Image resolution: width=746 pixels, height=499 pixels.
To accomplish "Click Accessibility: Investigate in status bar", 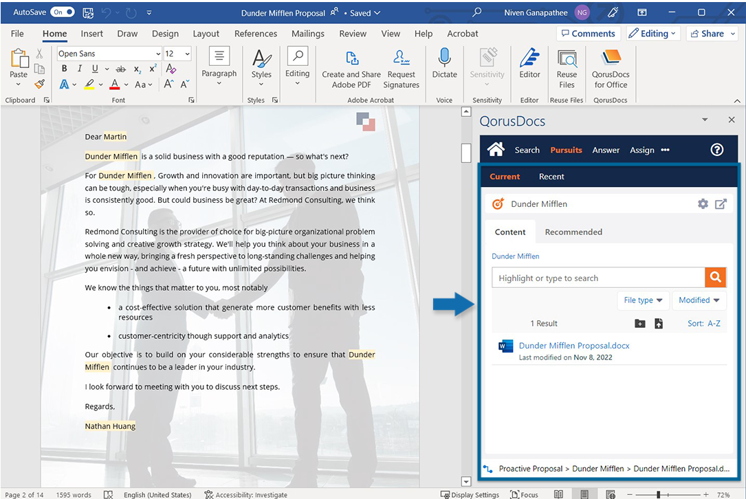I will (246, 495).
